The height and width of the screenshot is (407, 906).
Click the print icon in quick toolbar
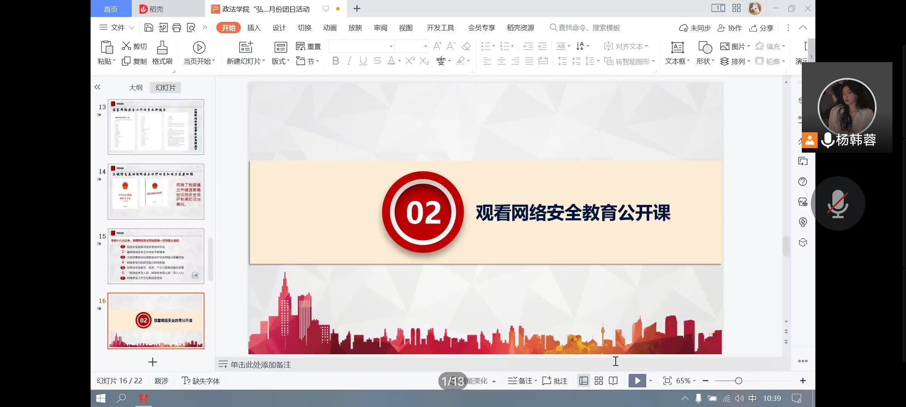click(x=177, y=28)
